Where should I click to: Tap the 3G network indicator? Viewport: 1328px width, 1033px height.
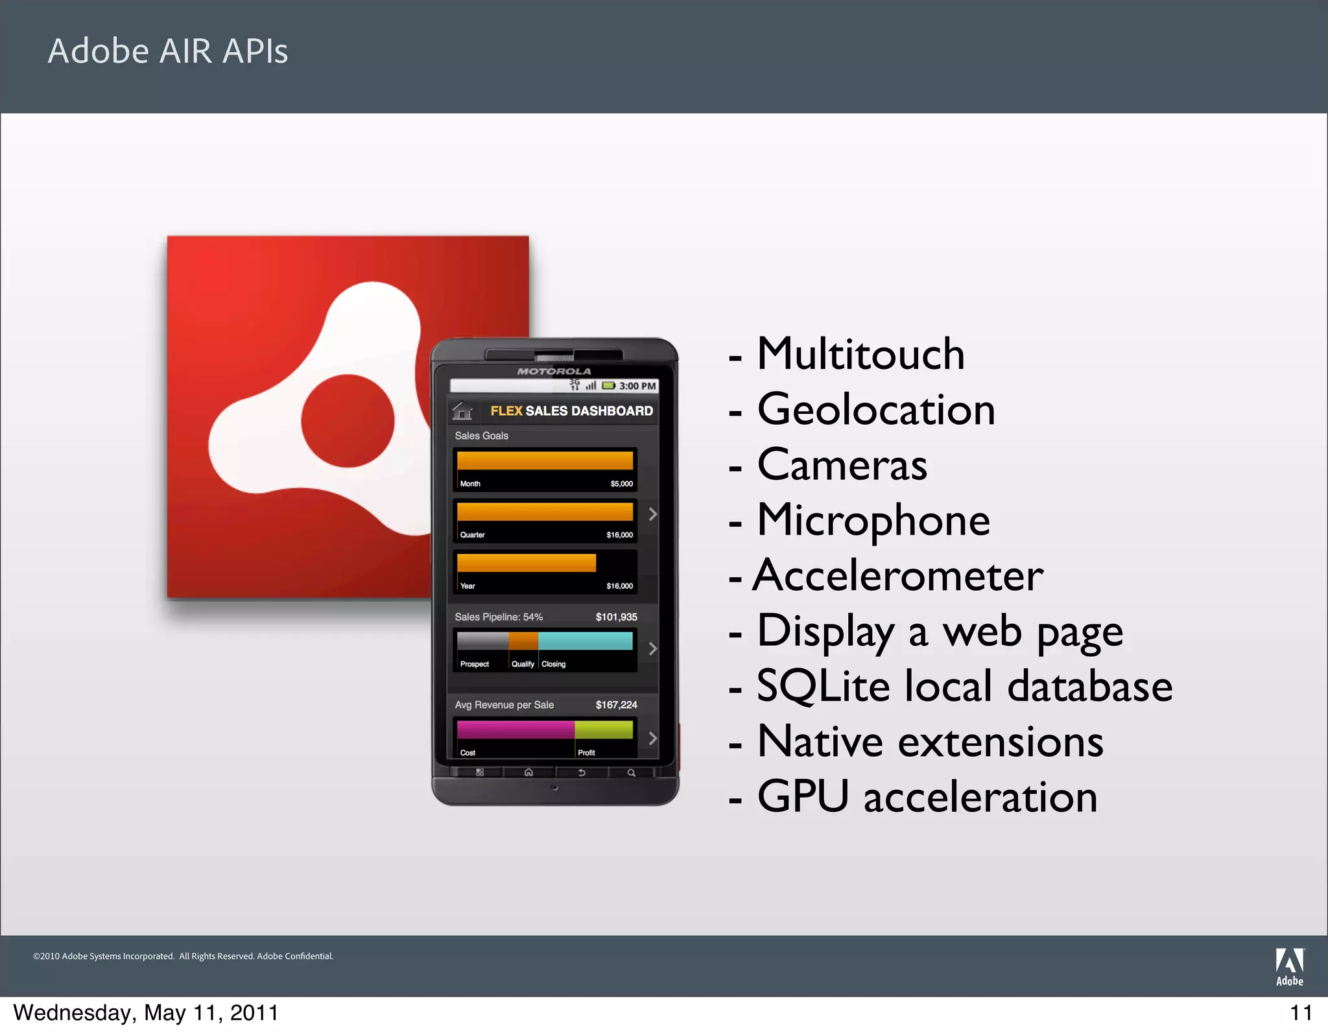(575, 385)
